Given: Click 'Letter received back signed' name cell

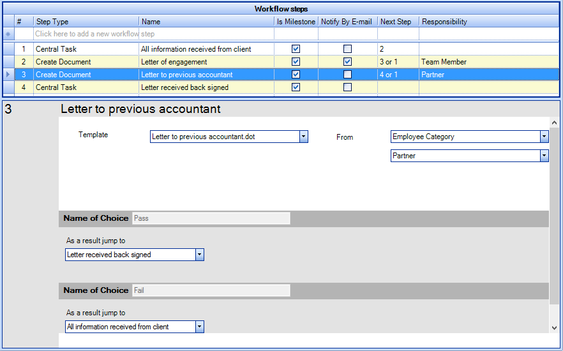Looking at the screenshot, I should pos(206,87).
